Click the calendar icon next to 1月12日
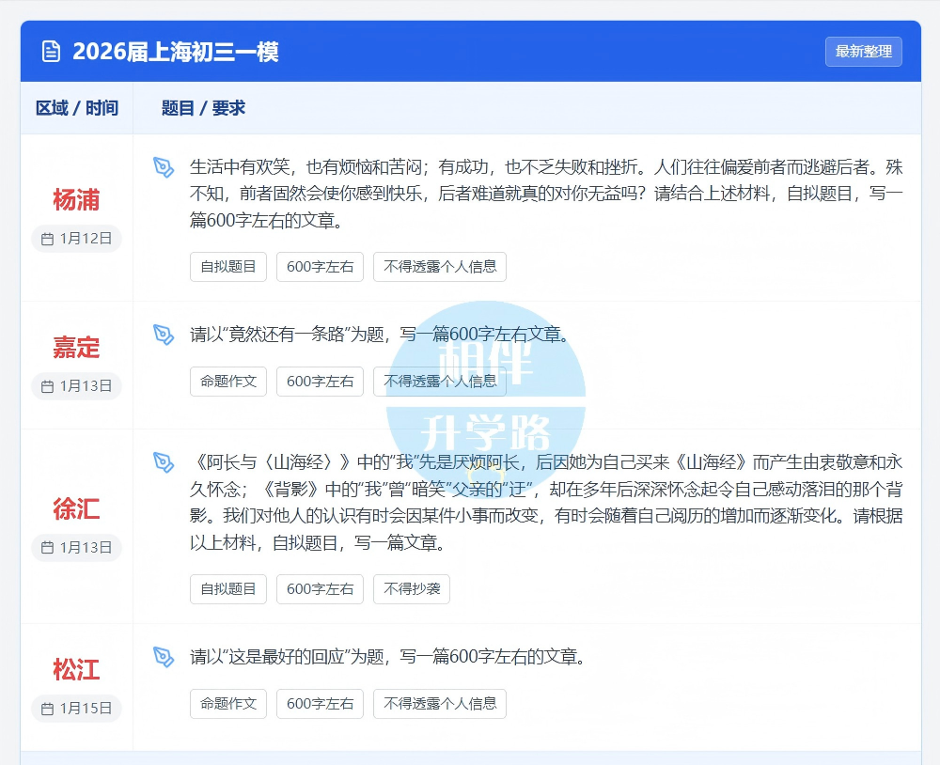This screenshot has height=765, width=940. [x=47, y=239]
